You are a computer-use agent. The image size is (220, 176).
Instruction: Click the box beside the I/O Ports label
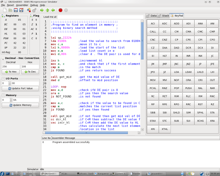[3, 79]
